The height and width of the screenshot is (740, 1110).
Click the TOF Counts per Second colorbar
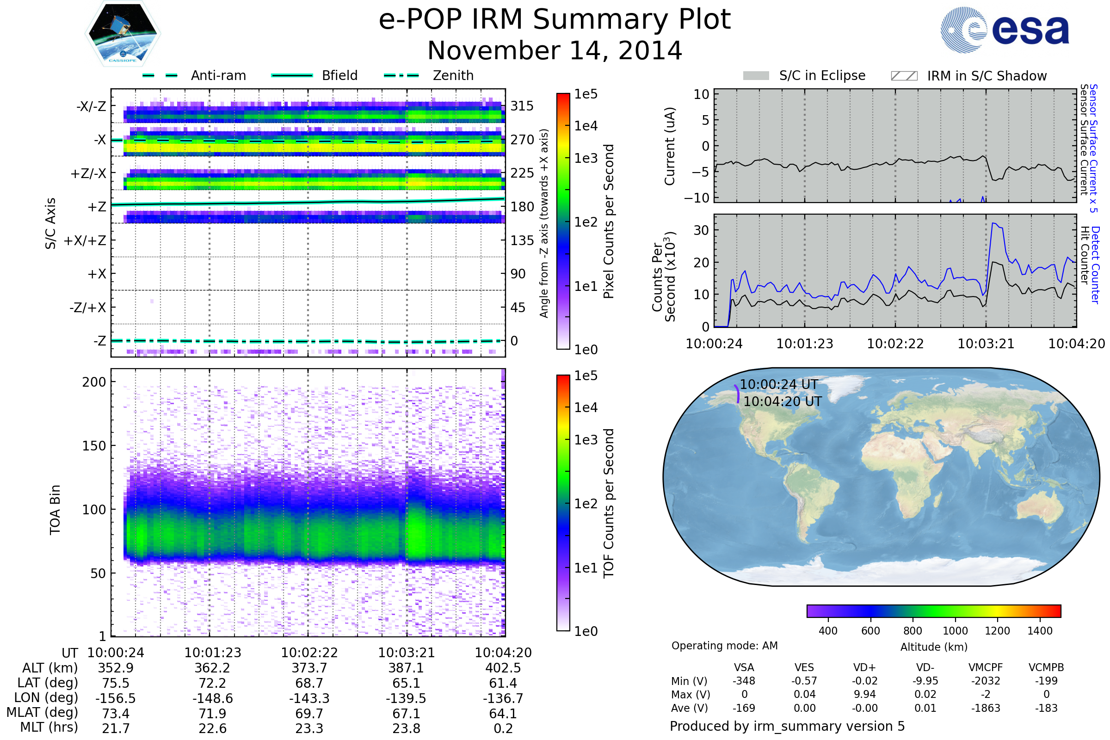[563, 503]
